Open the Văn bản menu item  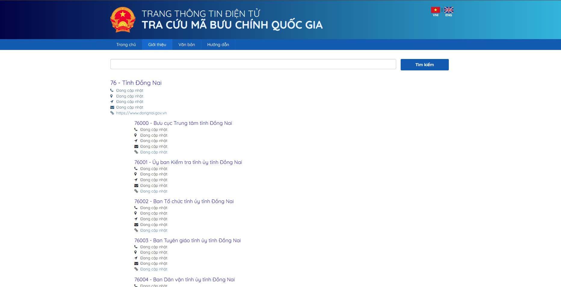[186, 44]
